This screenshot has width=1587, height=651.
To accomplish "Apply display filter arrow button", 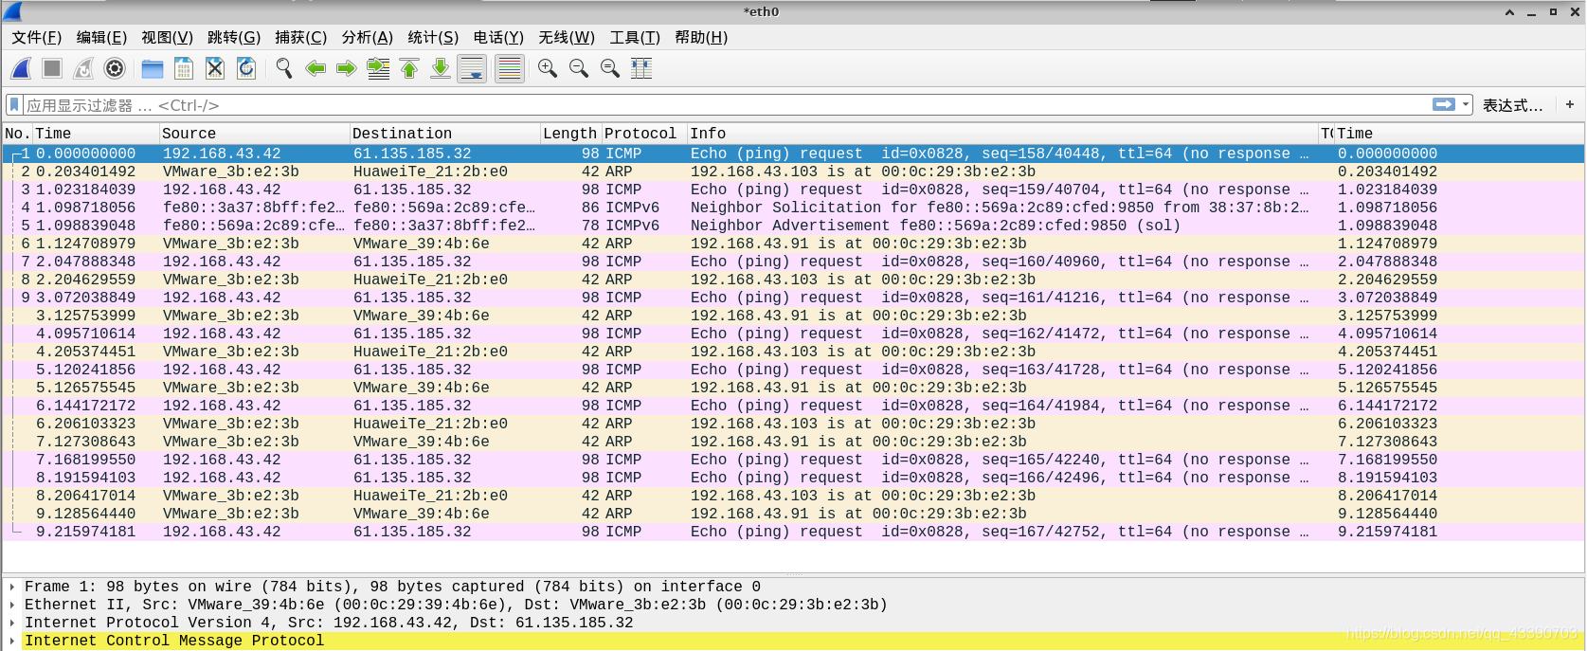I will click(1444, 104).
